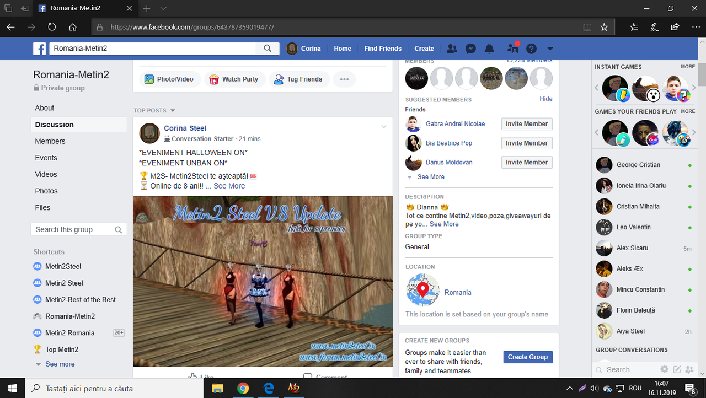The width and height of the screenshot is (706, 398).
Task: Open Corina profile link in top bar
Action: (x=304, y=49)
